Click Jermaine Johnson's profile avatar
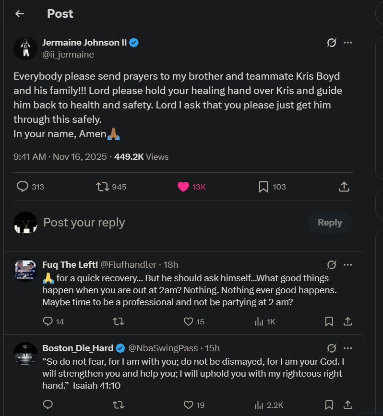 [x=25, y=48]
